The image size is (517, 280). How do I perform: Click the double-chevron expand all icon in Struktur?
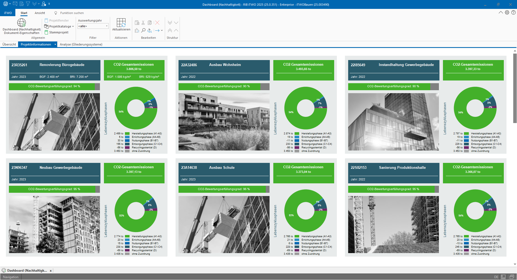170,23
